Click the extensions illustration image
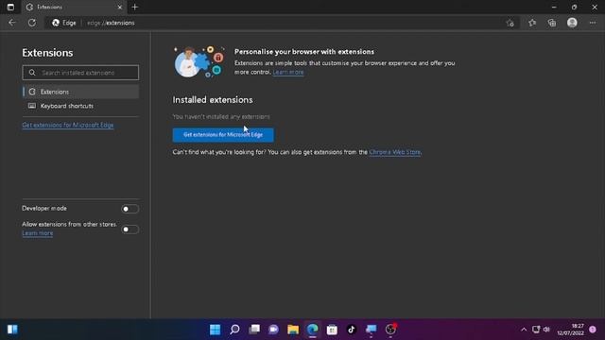Viewport: 605px width, 340px height. click(x=199, y=61)
